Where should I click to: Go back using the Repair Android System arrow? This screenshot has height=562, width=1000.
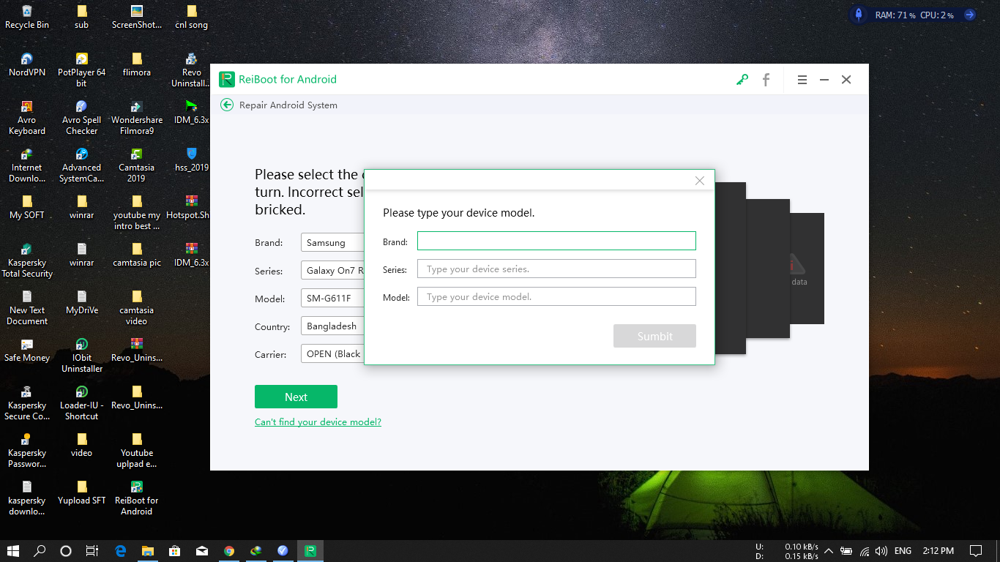click(227, 105)
